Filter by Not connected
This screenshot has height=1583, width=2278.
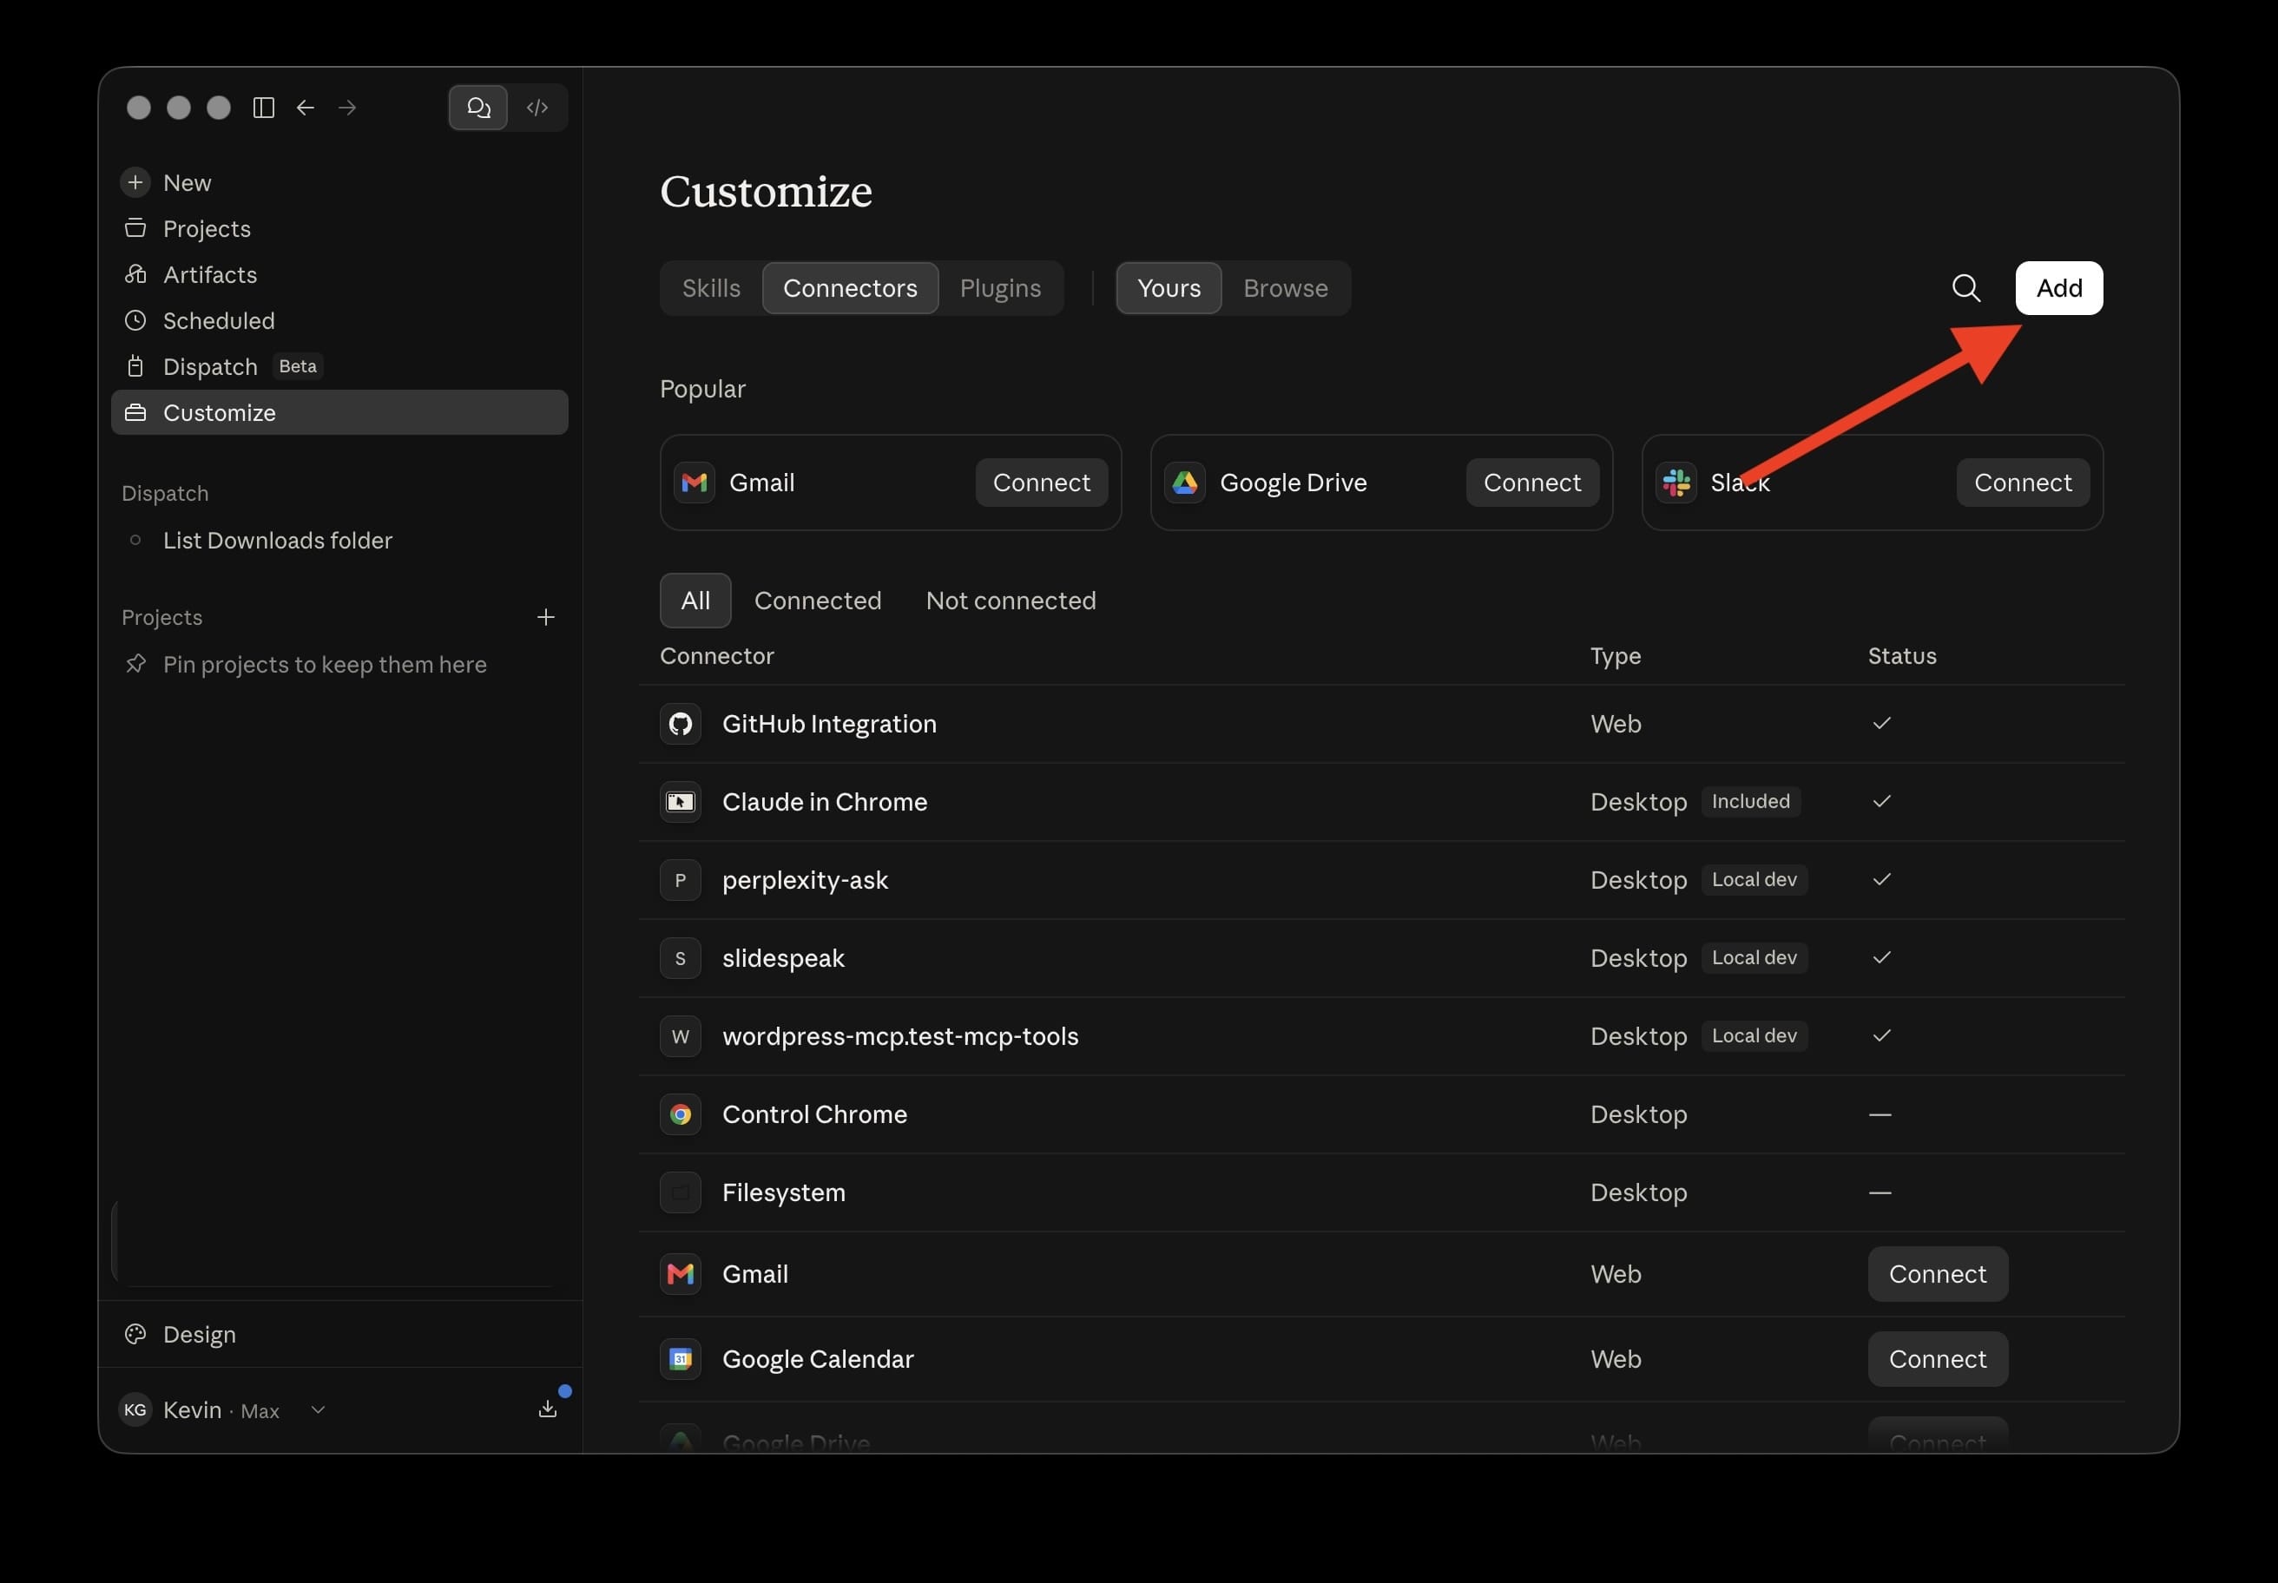pyautogui.click(x=1011, y=601)
